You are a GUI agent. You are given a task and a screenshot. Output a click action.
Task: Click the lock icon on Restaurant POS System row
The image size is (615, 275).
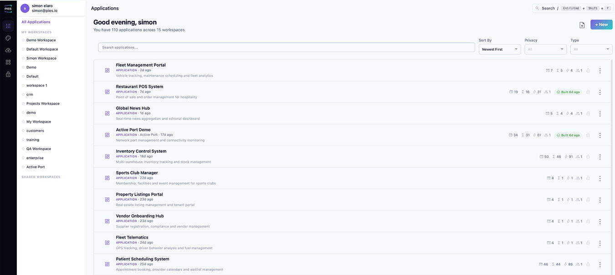click(x=588, y=92)
